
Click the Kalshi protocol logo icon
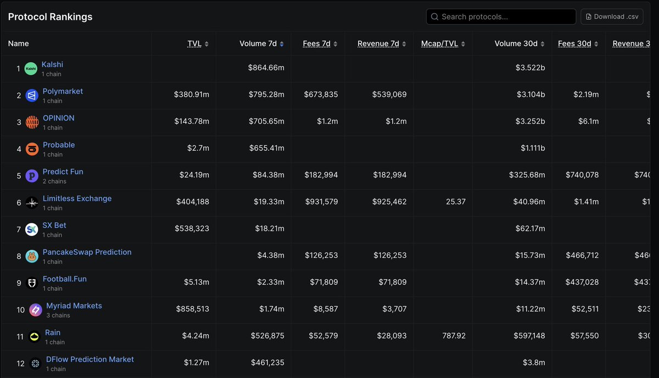tap(31, 68)
